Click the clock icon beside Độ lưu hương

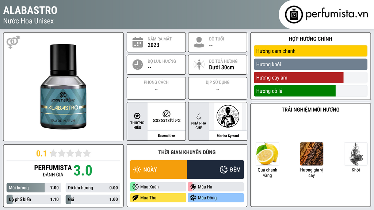(138, 65)
